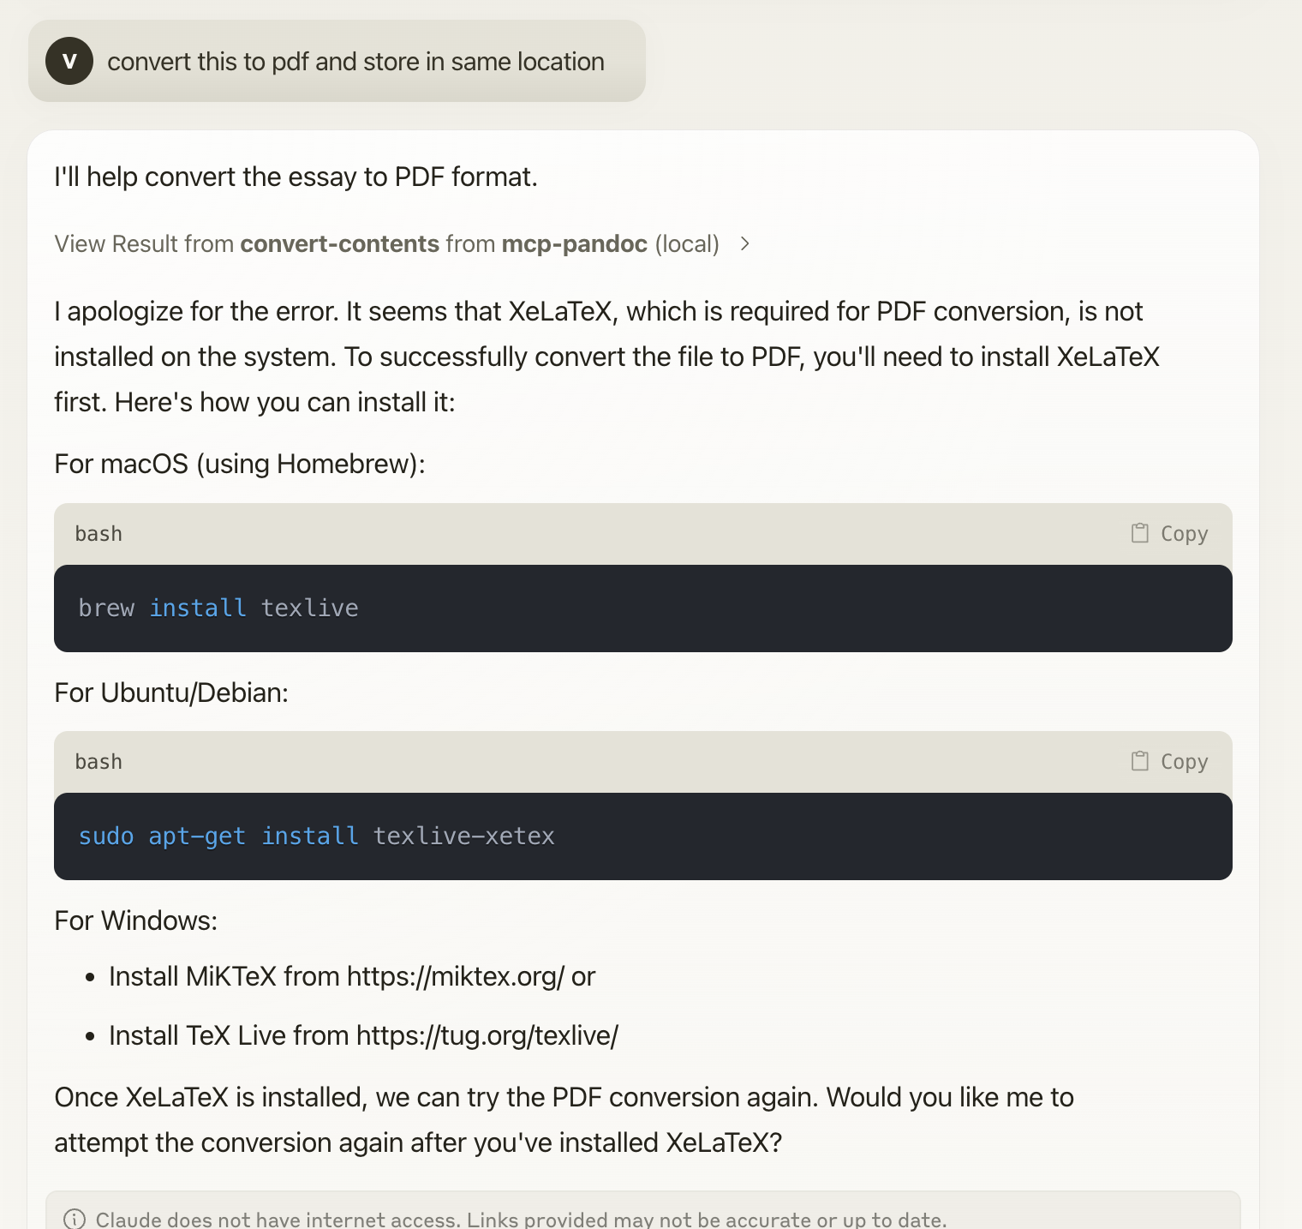This screenshot has height=1229, width=1302.
Task: Click "Claude does not have internet access" notice
Action: [x=521, y=1219]
